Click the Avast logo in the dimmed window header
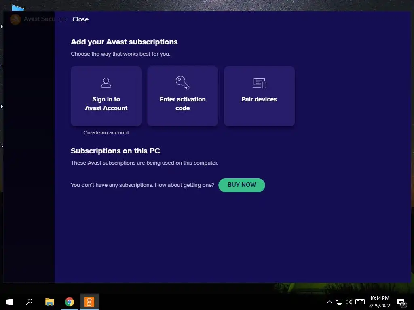414x310 pixels. (x=15, y=19)
